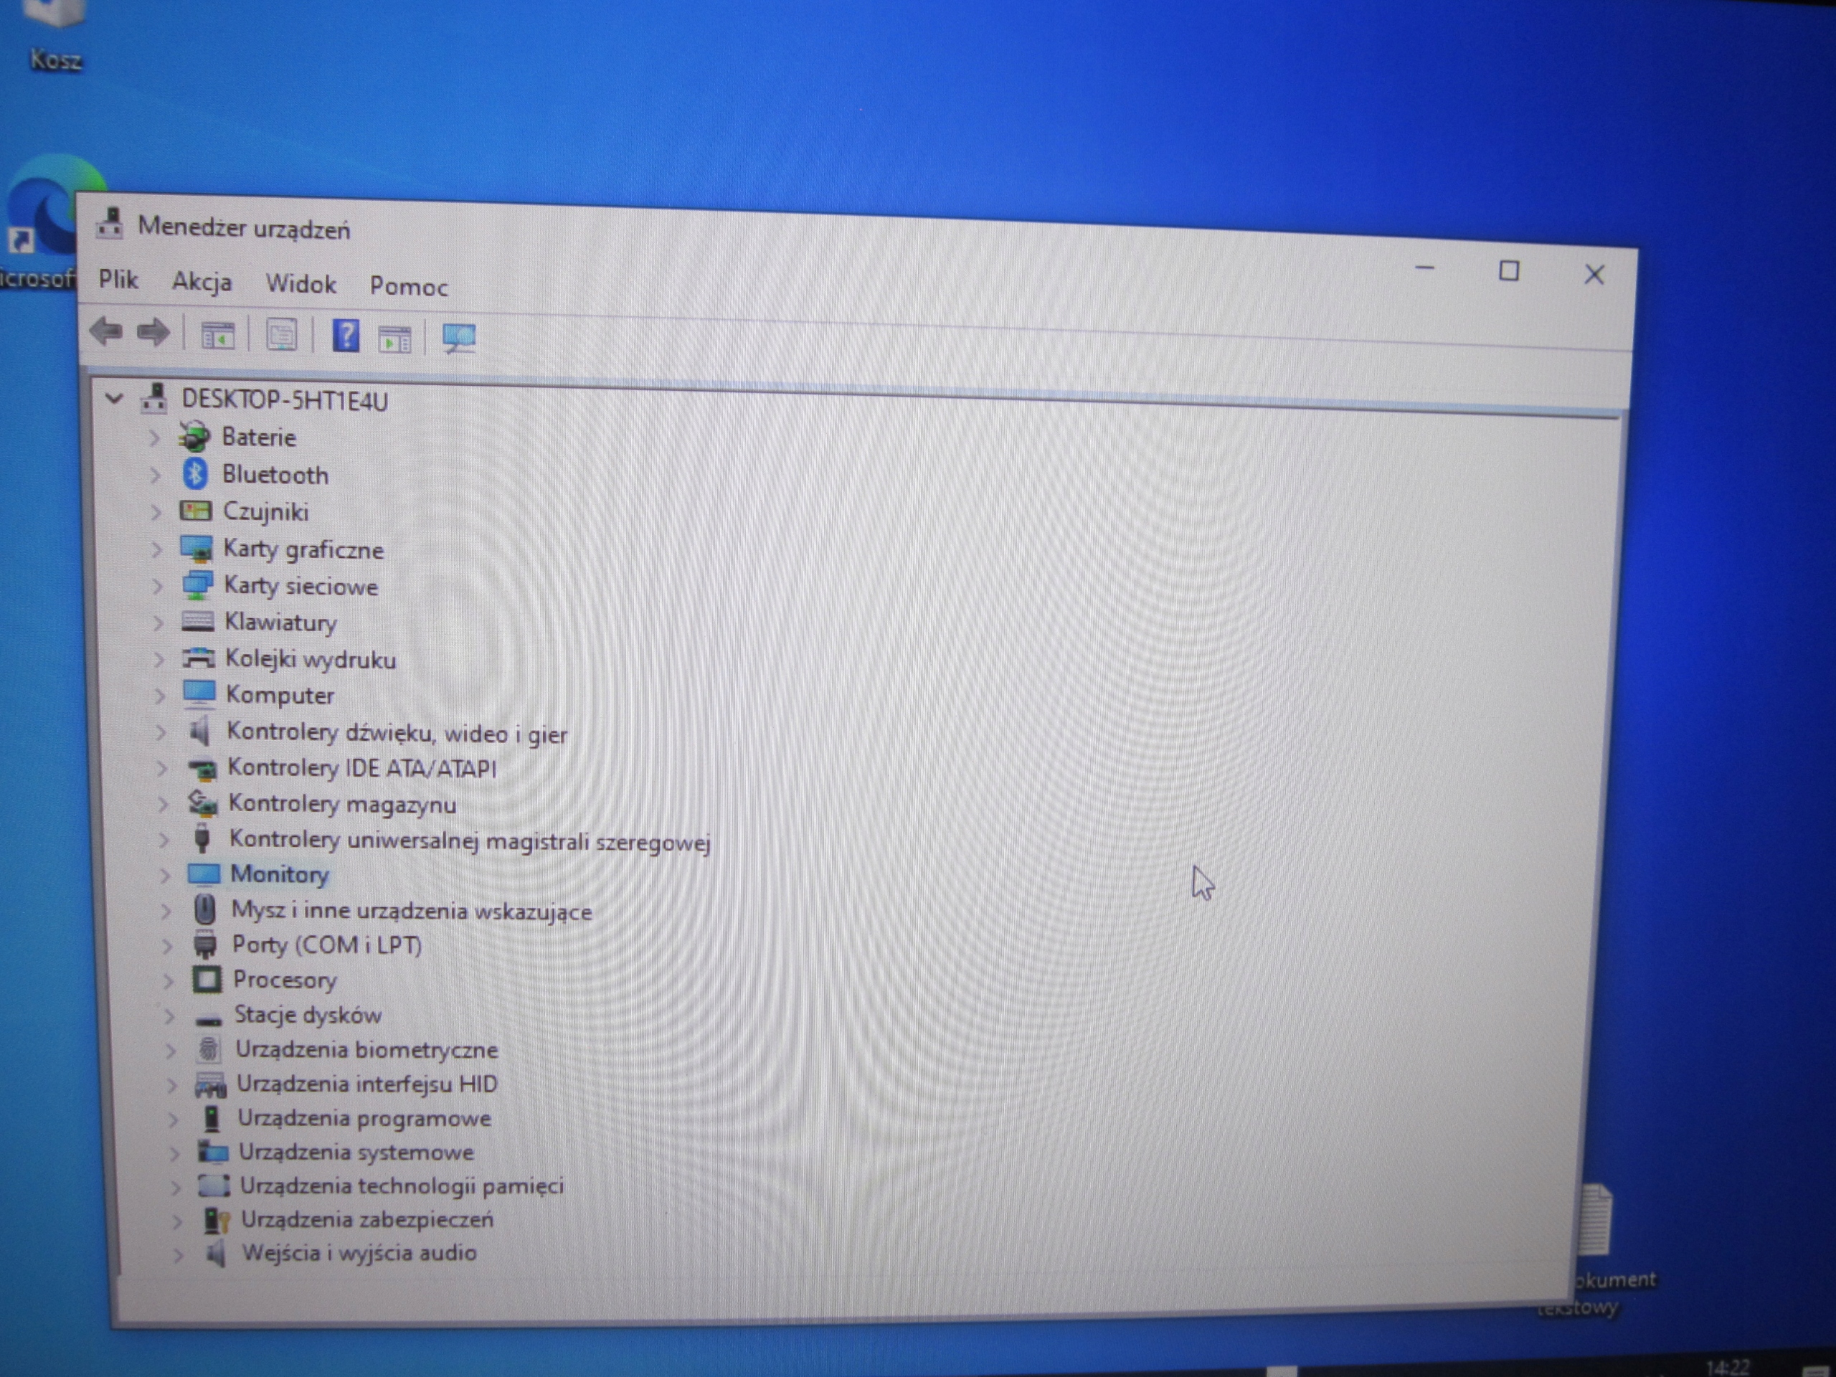Click the Komputer category icon

tap(199, 694)
